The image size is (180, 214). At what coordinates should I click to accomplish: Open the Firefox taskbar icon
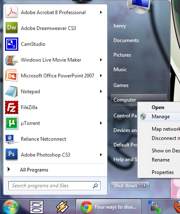tap(177, 207)
